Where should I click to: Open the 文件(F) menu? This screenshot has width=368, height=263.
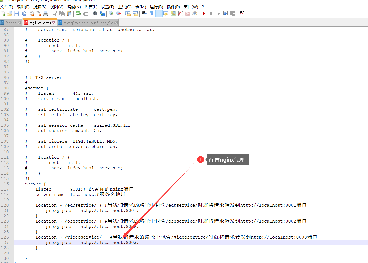tap(7, 7)
